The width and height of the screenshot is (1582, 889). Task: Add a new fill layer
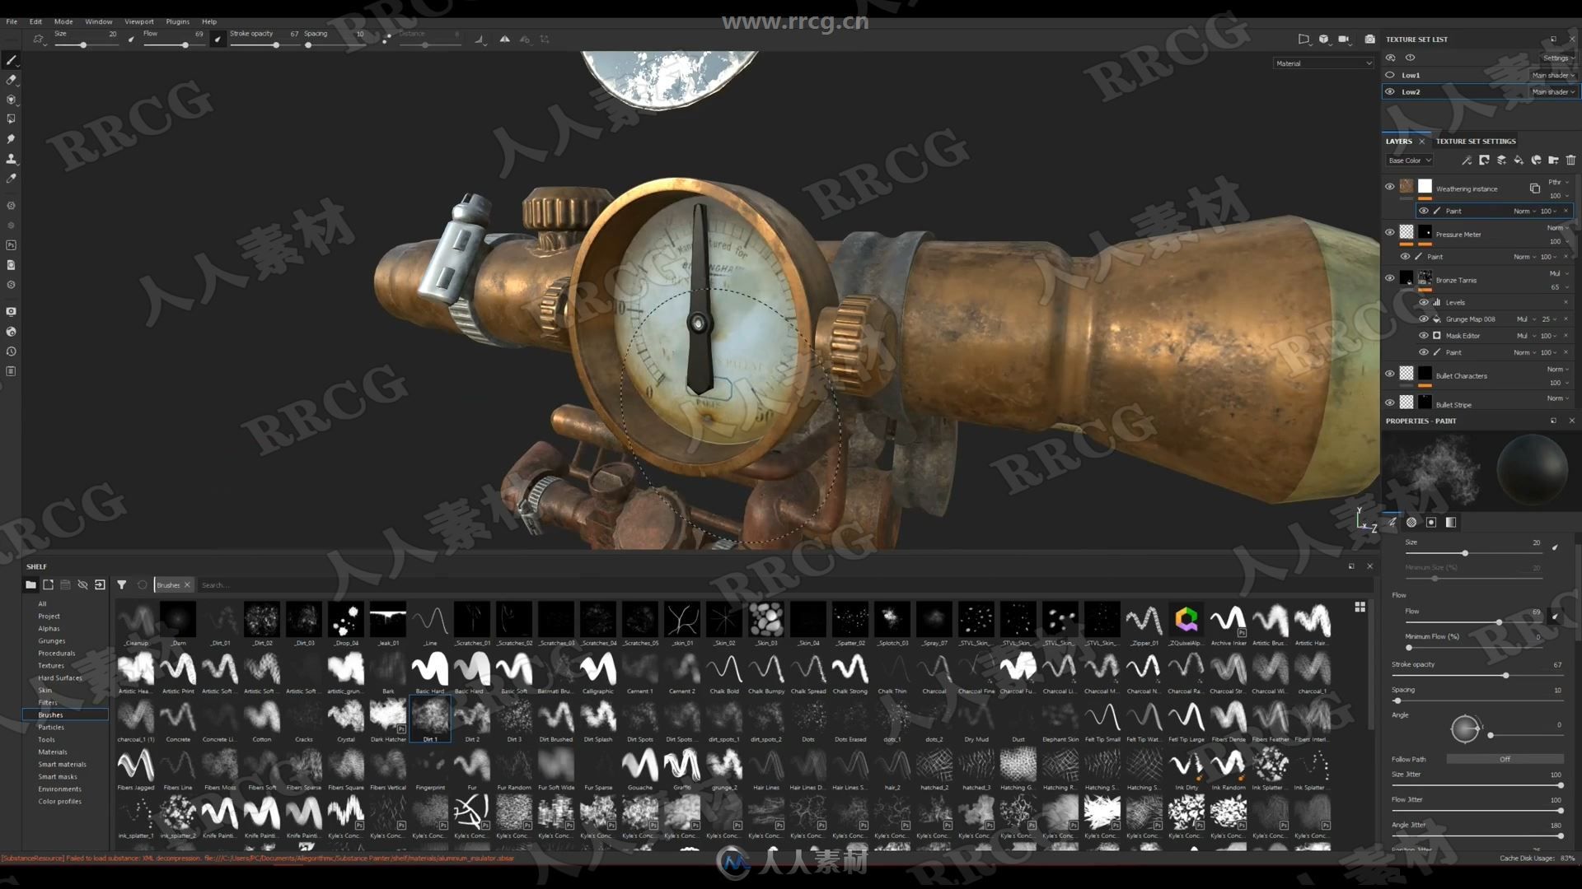1519,161
